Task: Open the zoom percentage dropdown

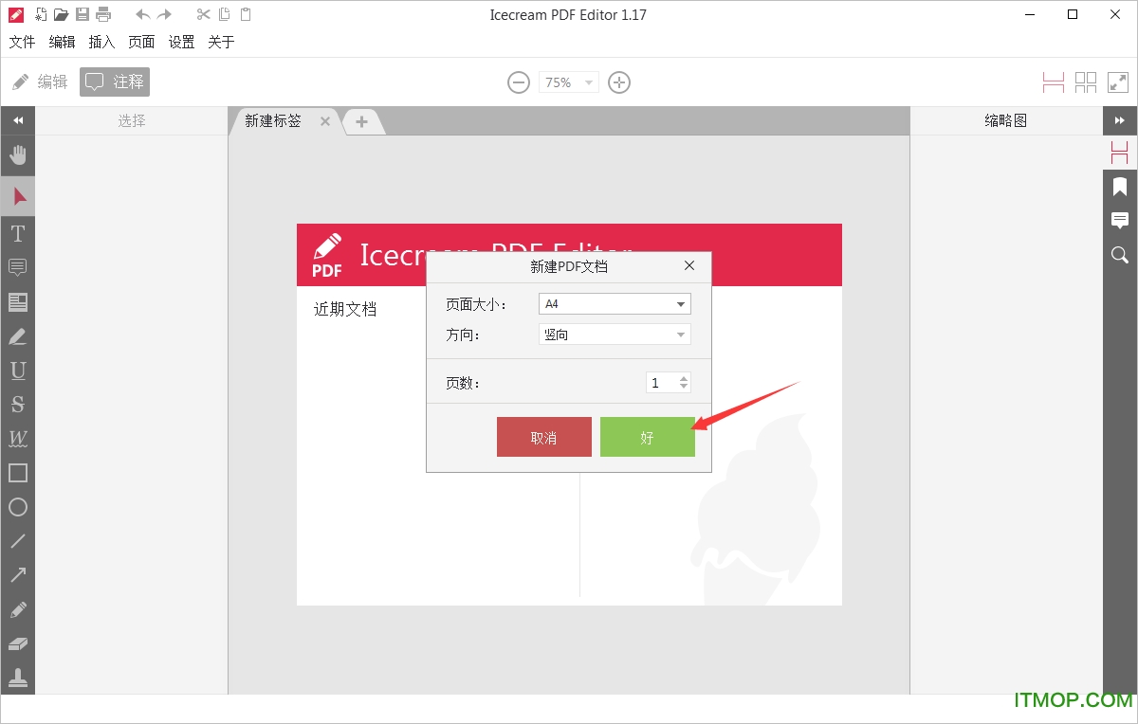Action: pyautogui.click(x=589, y=82)
